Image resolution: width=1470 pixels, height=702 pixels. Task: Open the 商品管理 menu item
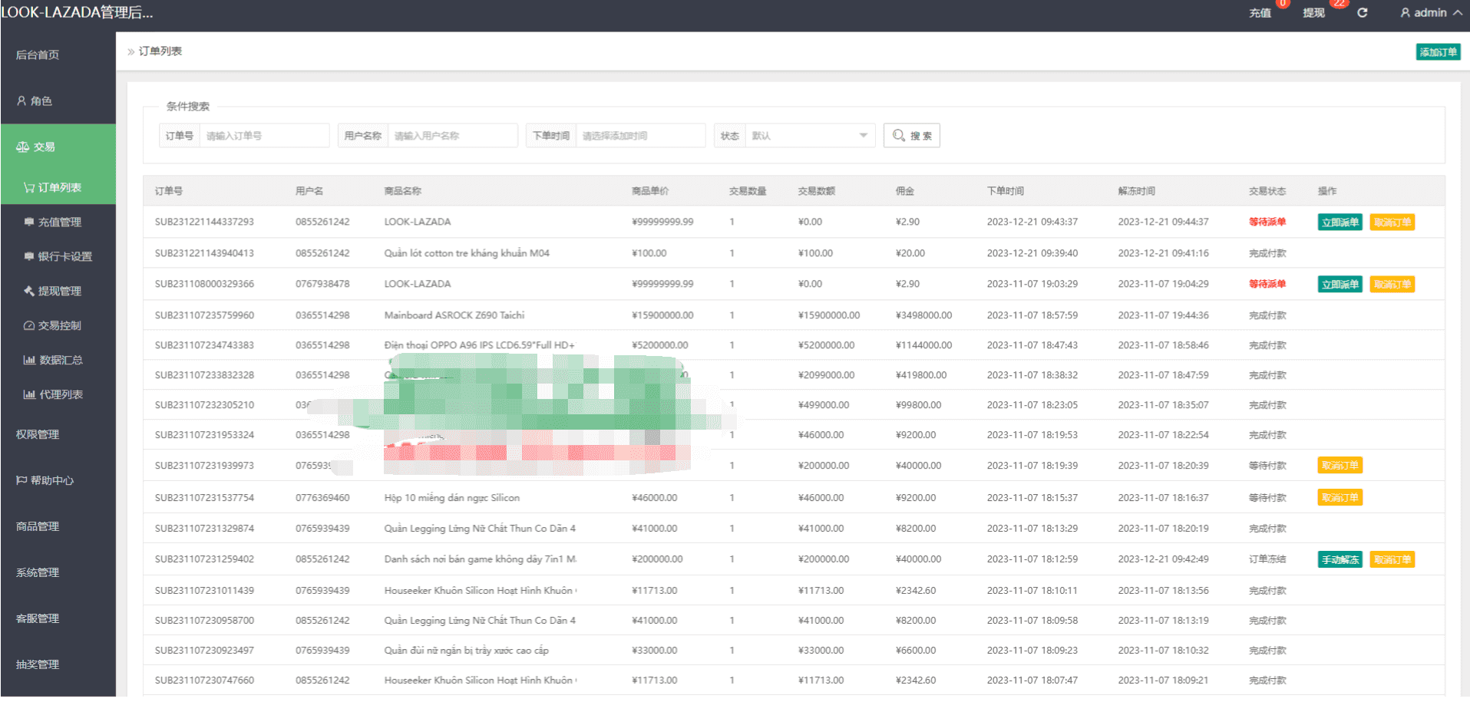[38, 526]
